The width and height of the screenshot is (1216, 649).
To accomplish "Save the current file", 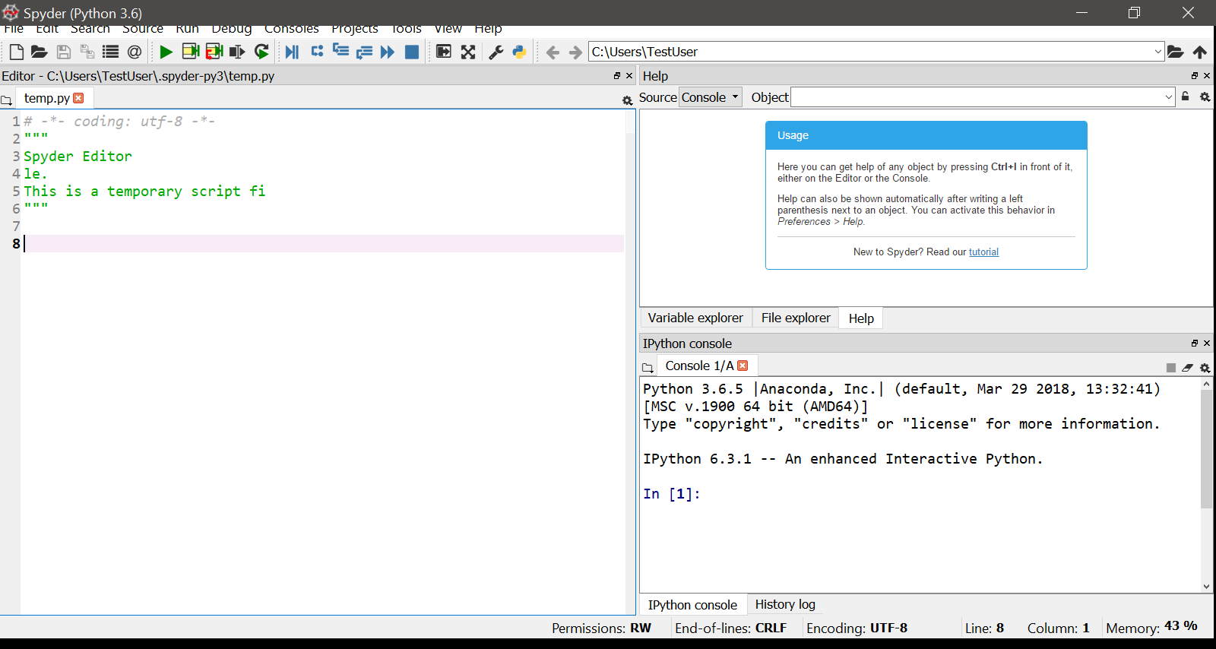I will click(64, 52).
